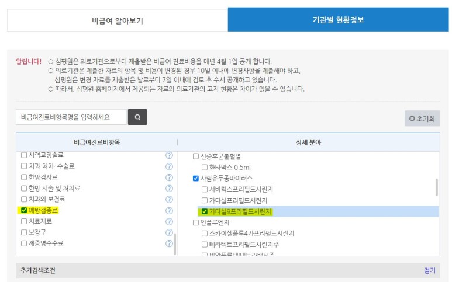Switch to the 기관별 현황정보 tab
Viewport: 452px width, 282px height.
[338, 20]
